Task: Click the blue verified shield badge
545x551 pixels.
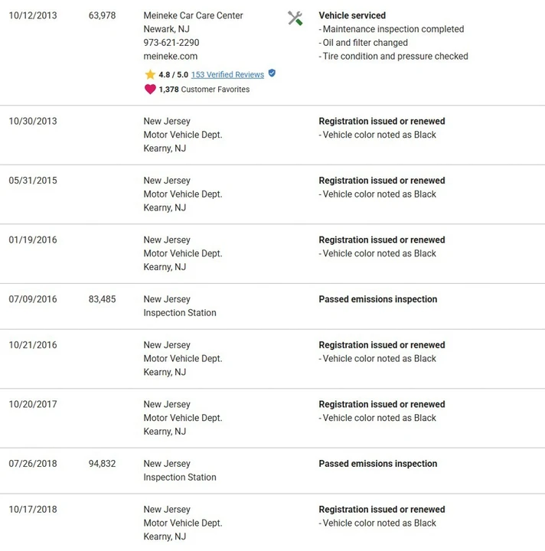Action: pos(272,73)
